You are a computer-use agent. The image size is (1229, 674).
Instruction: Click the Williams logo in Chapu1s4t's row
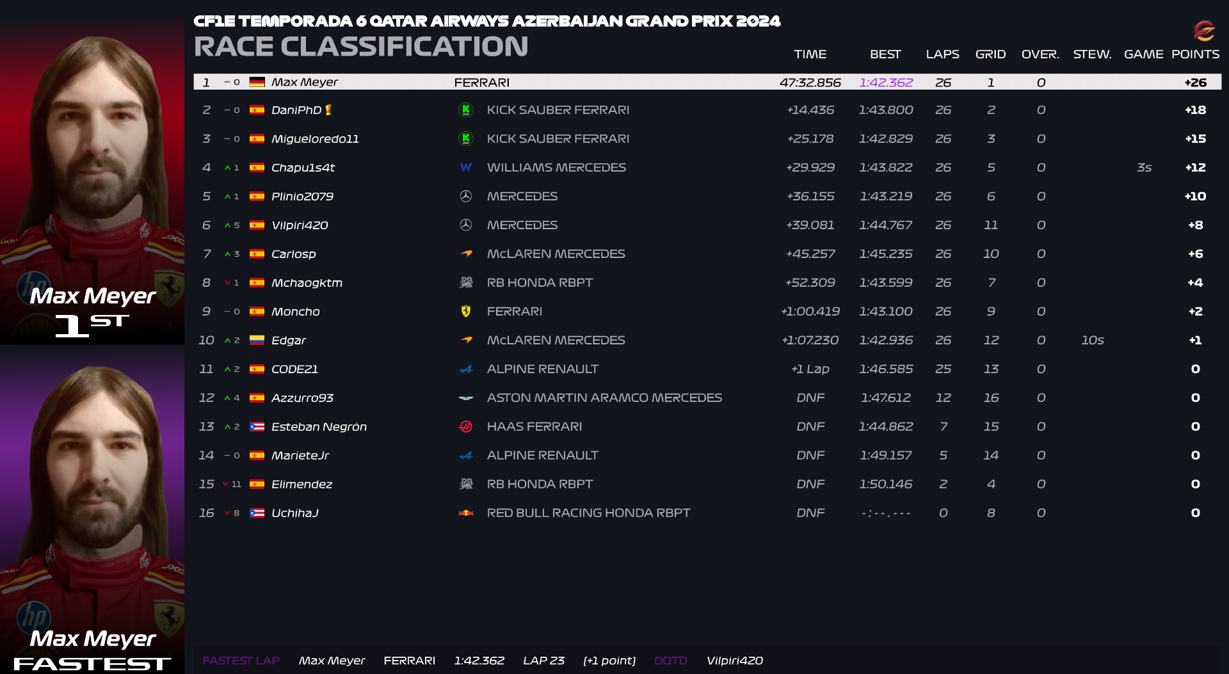click(x=466, y=168)
